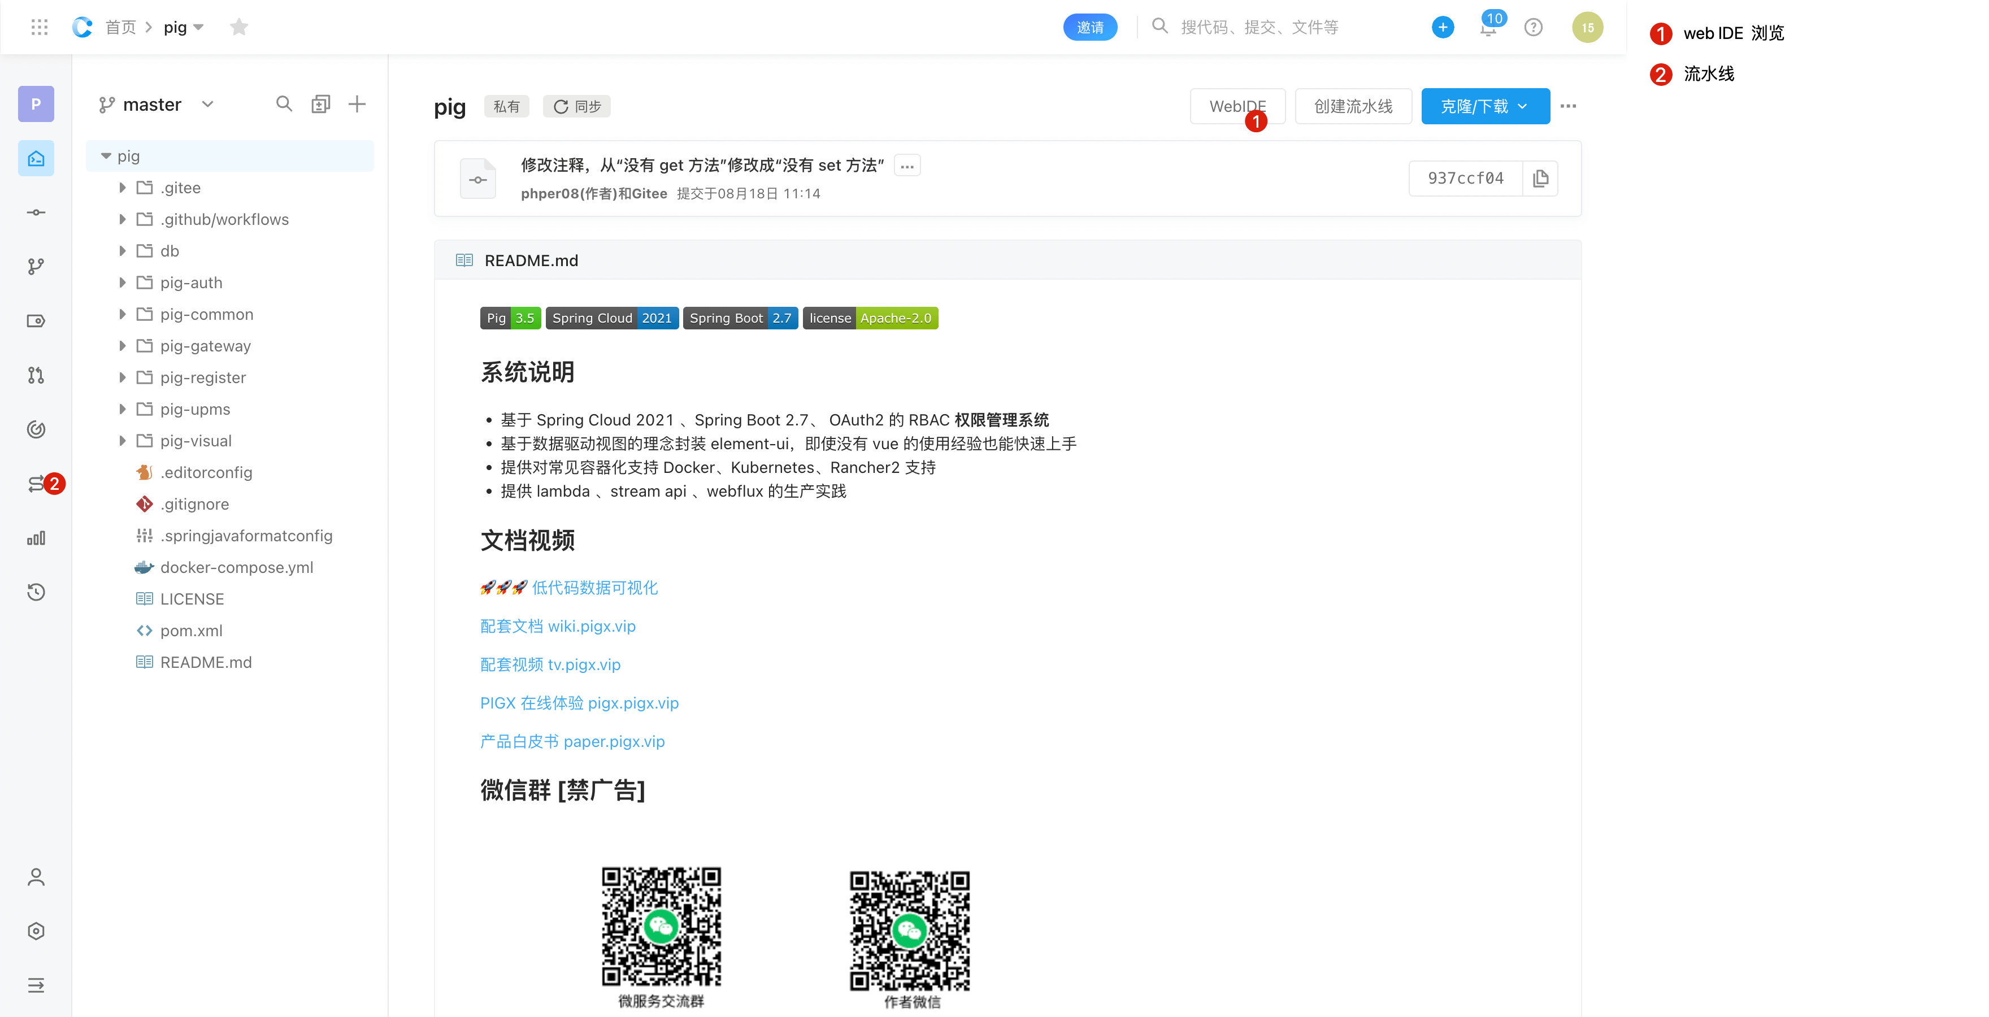
Task: Open WebIDE
Action: tap(1237, 106)
